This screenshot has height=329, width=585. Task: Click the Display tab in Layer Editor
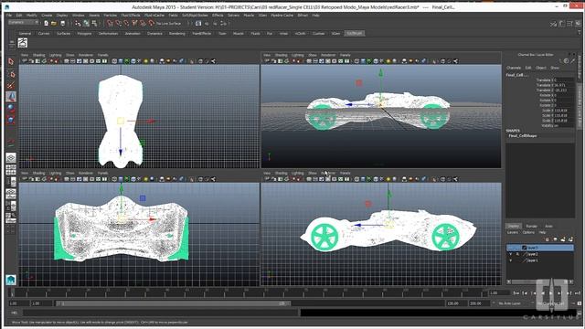point(514,226)
